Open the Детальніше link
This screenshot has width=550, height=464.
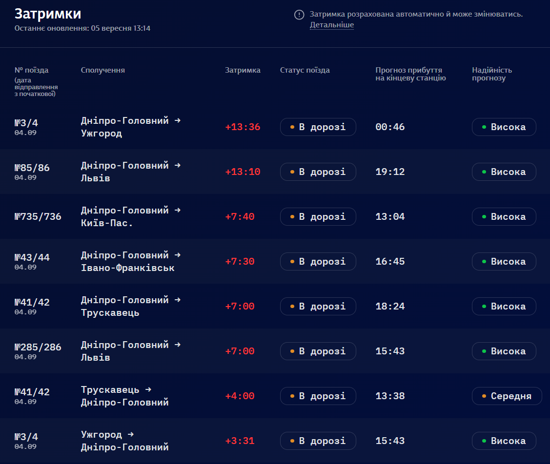332,25
